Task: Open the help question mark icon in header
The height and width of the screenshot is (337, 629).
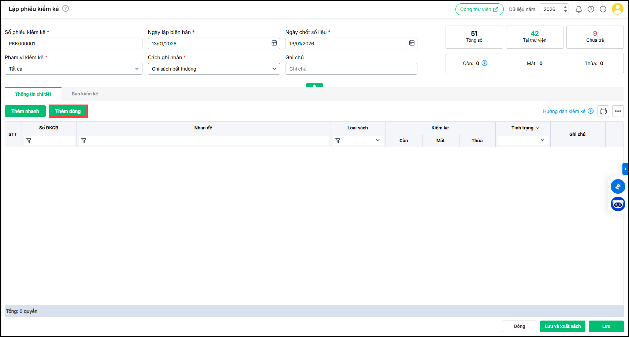Action: pos(591,10)
